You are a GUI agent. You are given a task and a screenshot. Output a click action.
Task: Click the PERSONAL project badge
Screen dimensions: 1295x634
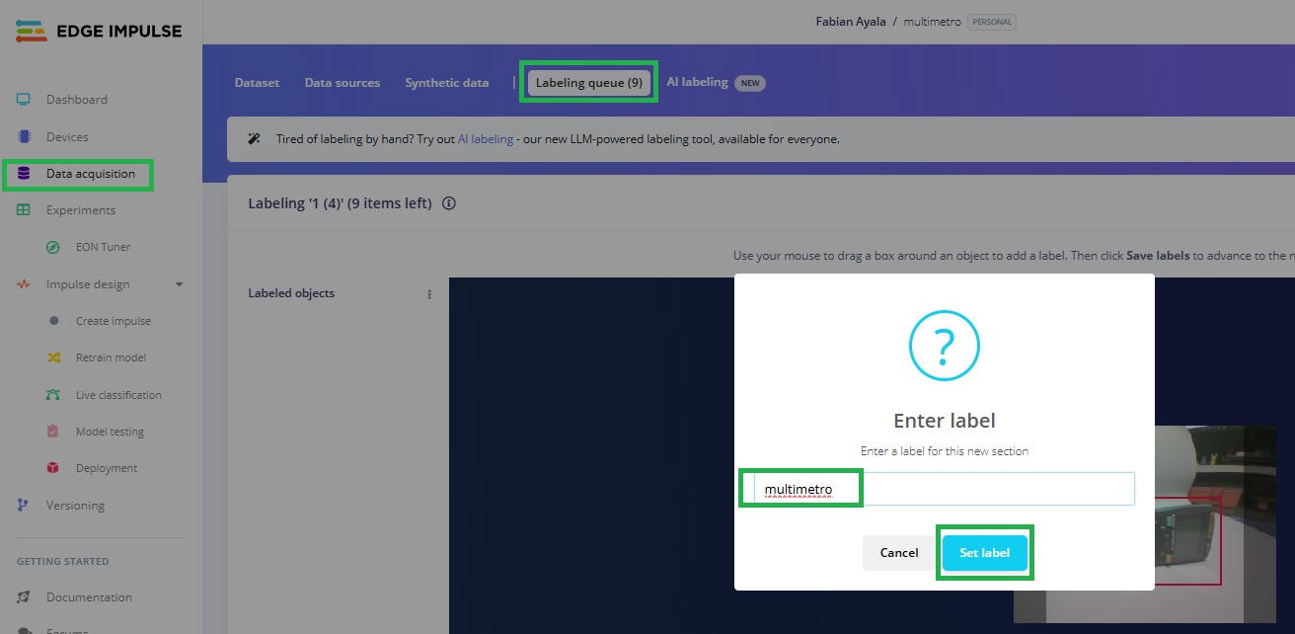992,22
